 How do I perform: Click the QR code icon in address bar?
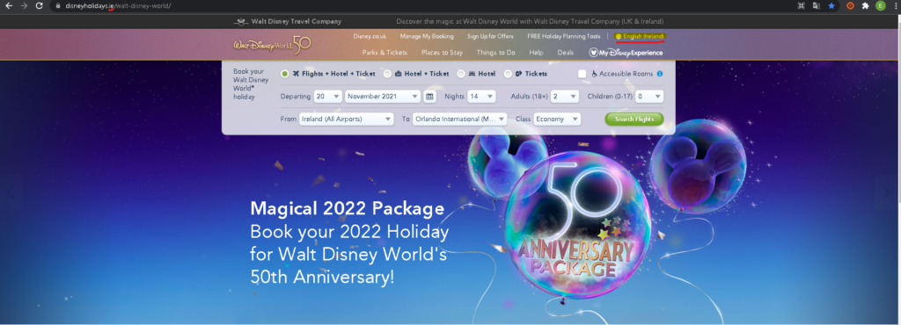click(802, 6)
